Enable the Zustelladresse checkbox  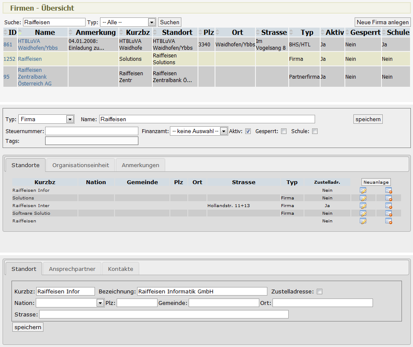coord(320,292)
